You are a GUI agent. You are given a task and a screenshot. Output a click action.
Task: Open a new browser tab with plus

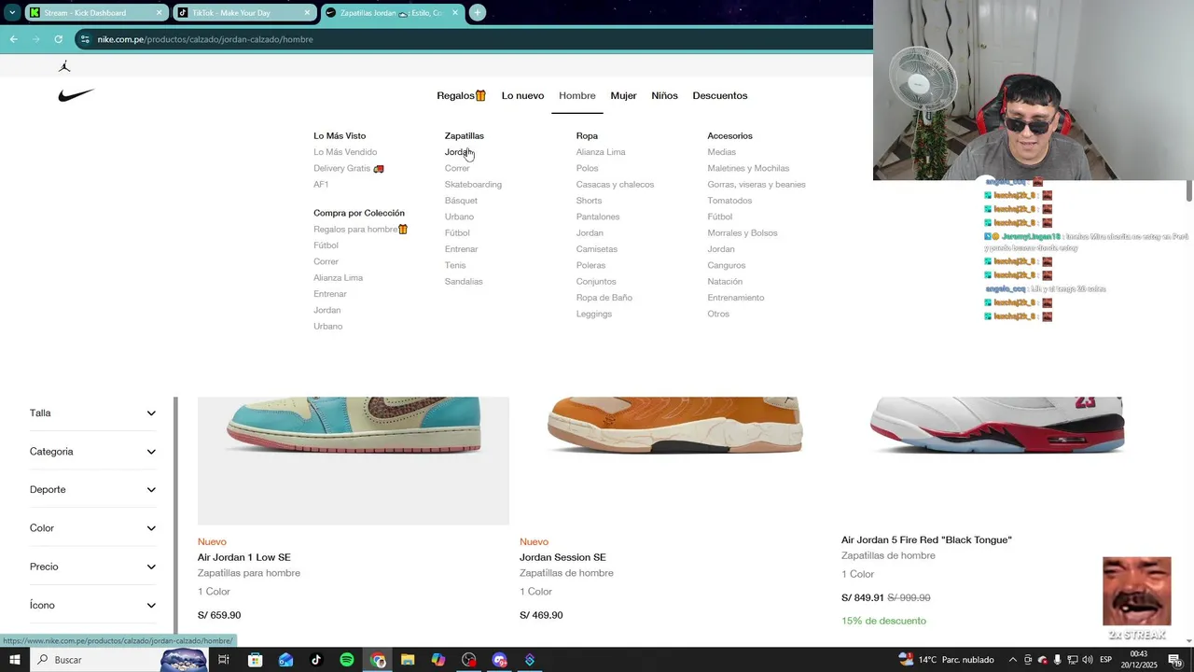(x=478, y=13)
